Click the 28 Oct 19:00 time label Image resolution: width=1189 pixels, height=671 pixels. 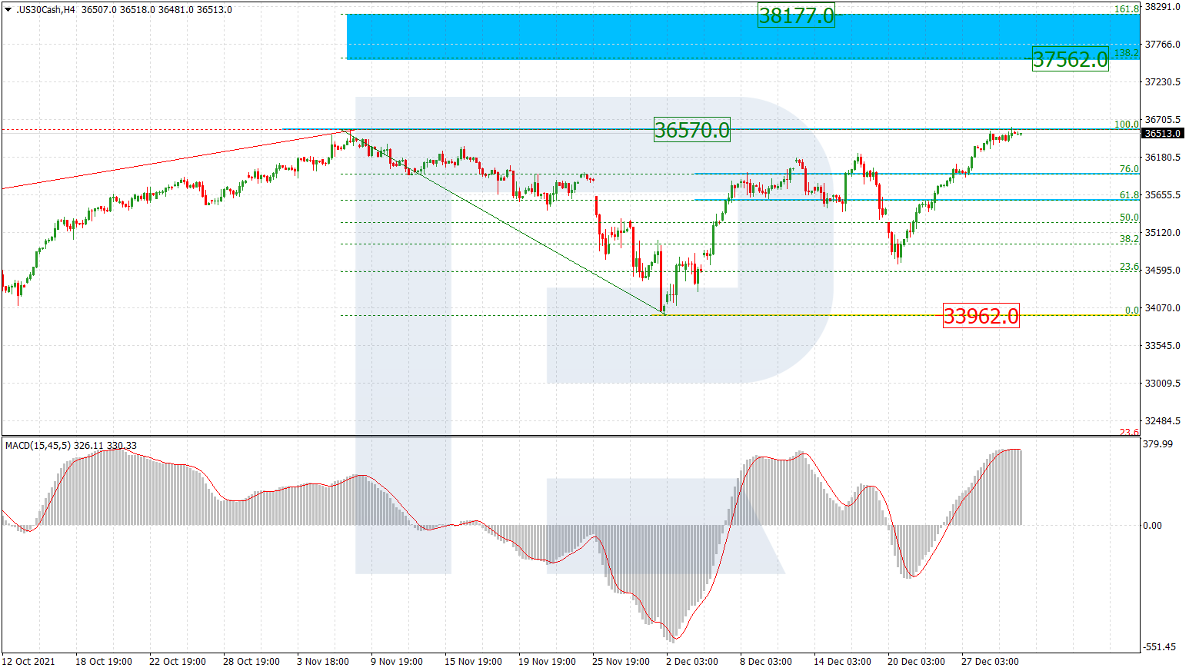[251, 662]
